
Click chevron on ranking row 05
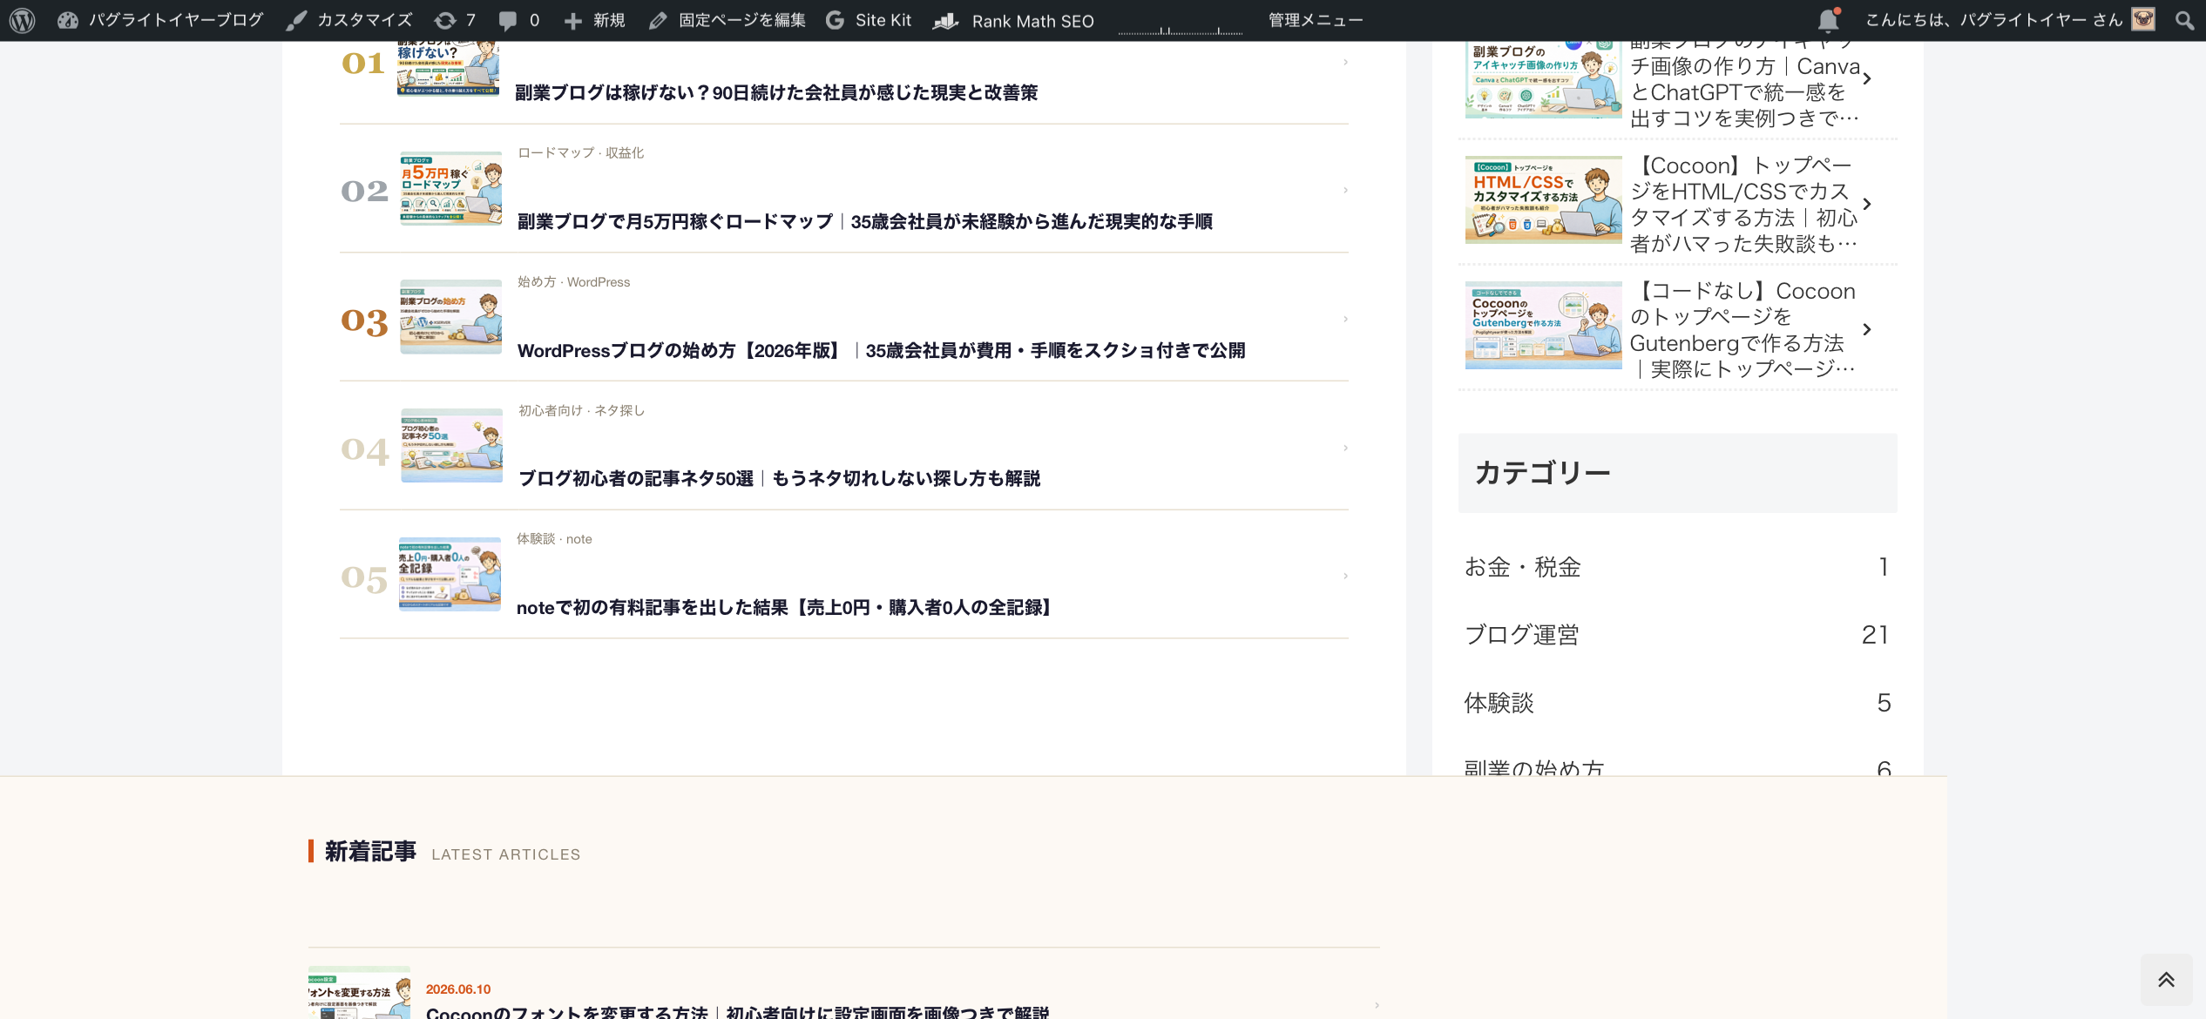click(1345, 576)
